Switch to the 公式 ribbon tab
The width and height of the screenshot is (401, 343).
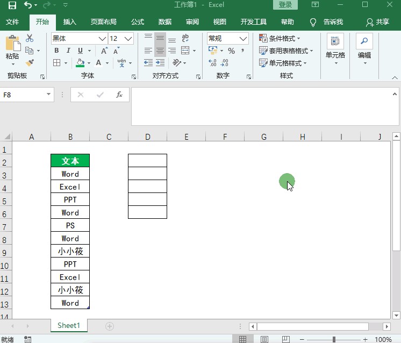[x=138, y=22]
